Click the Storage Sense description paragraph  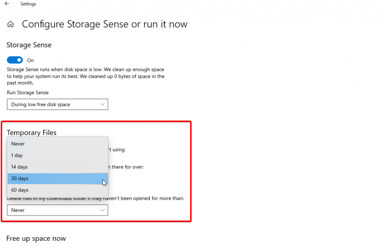pyautogui.click(x=86, y=76)
